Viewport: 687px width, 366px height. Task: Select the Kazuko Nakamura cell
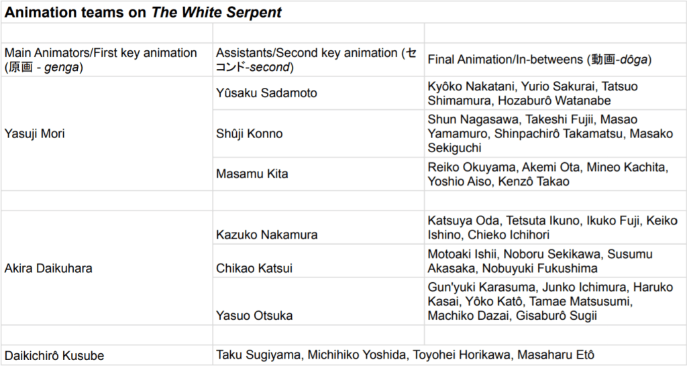pyautogui.click(x=267, y=235)
